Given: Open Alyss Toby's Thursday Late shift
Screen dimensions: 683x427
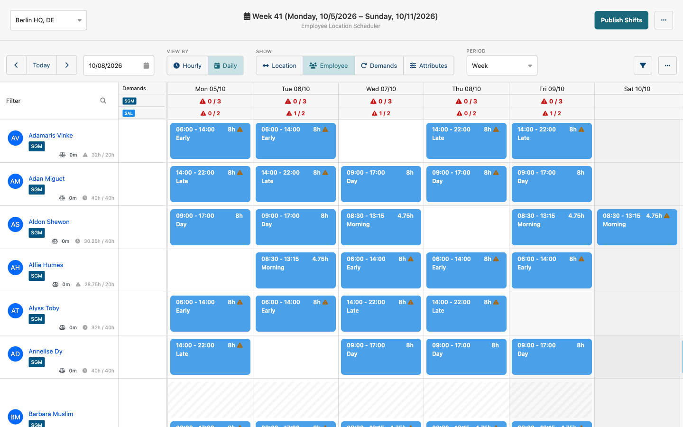Looking at the screenshot, I should (466, 314).
